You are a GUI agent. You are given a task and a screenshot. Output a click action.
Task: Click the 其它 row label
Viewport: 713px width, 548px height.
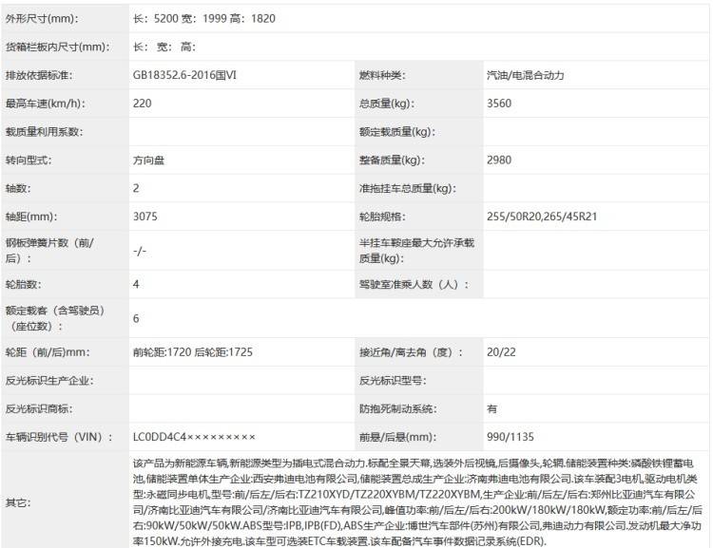pos(18,502)
